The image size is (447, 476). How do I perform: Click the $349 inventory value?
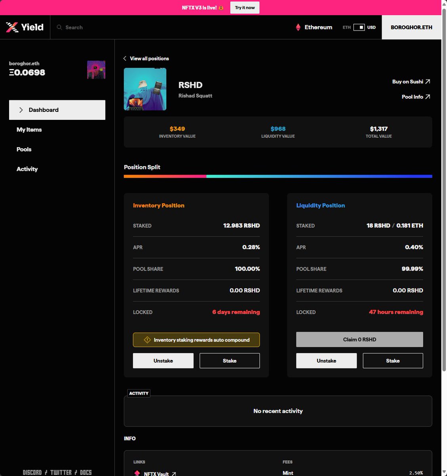(177, 129)
